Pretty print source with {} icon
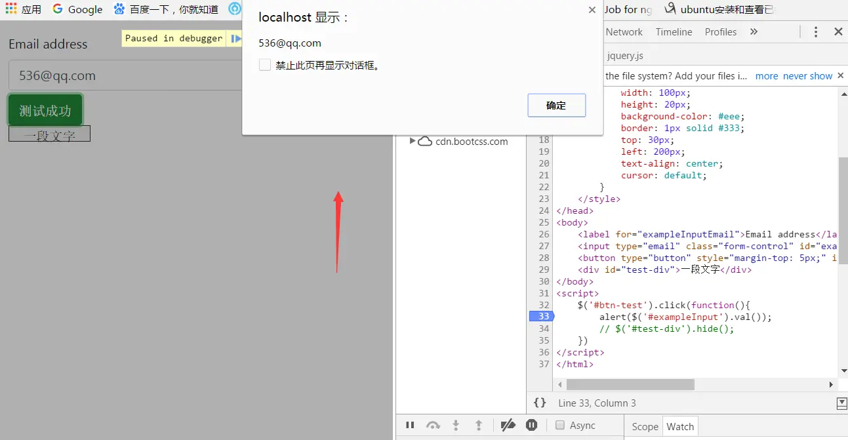 (540, 403)
